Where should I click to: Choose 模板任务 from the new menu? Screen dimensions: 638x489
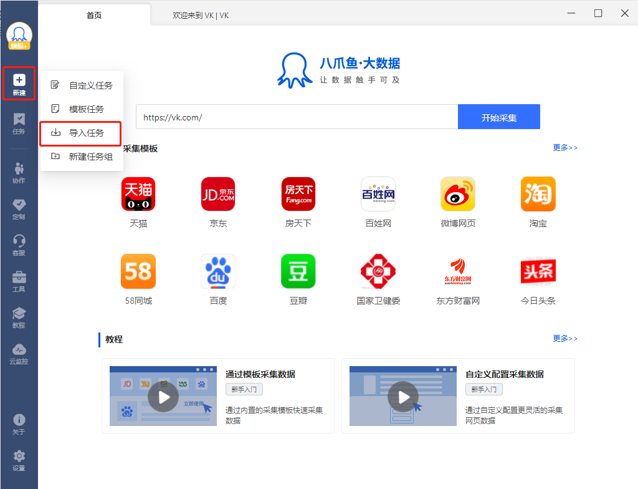tap(82, 109)
